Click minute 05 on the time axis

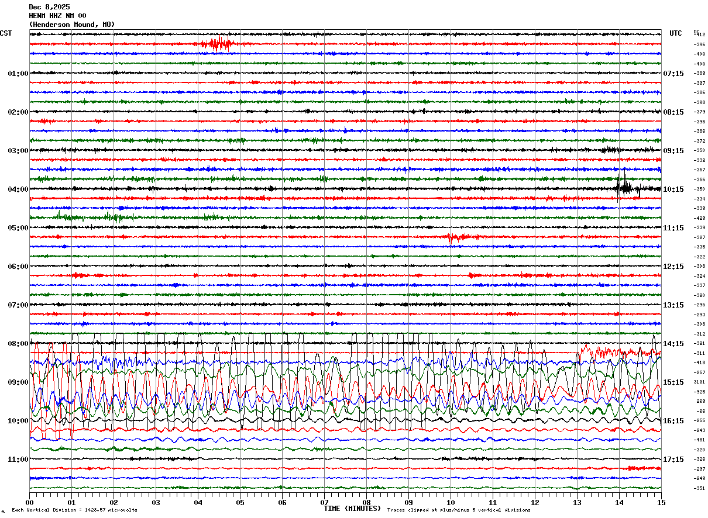point(240,502)
